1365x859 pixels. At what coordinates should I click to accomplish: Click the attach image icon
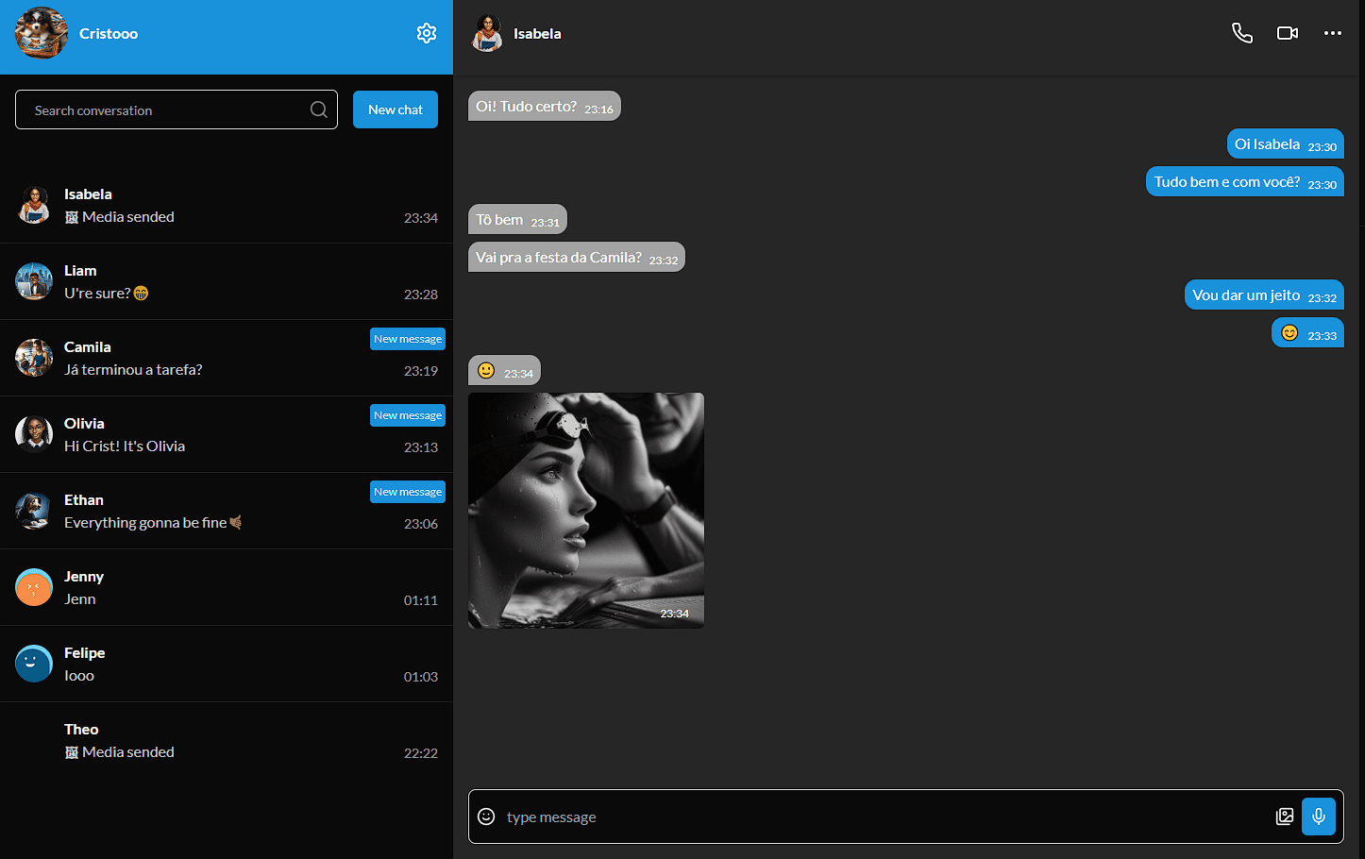pyautogui.click(x=1285, y=817)
